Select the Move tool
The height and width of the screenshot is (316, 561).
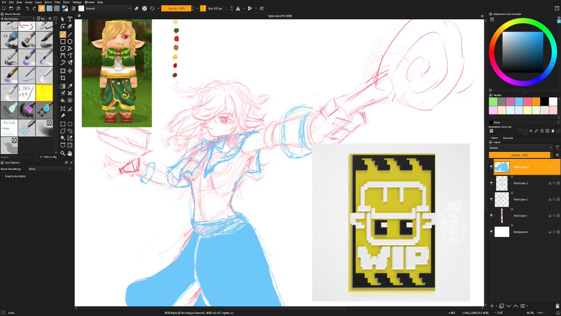pos(70,71)
